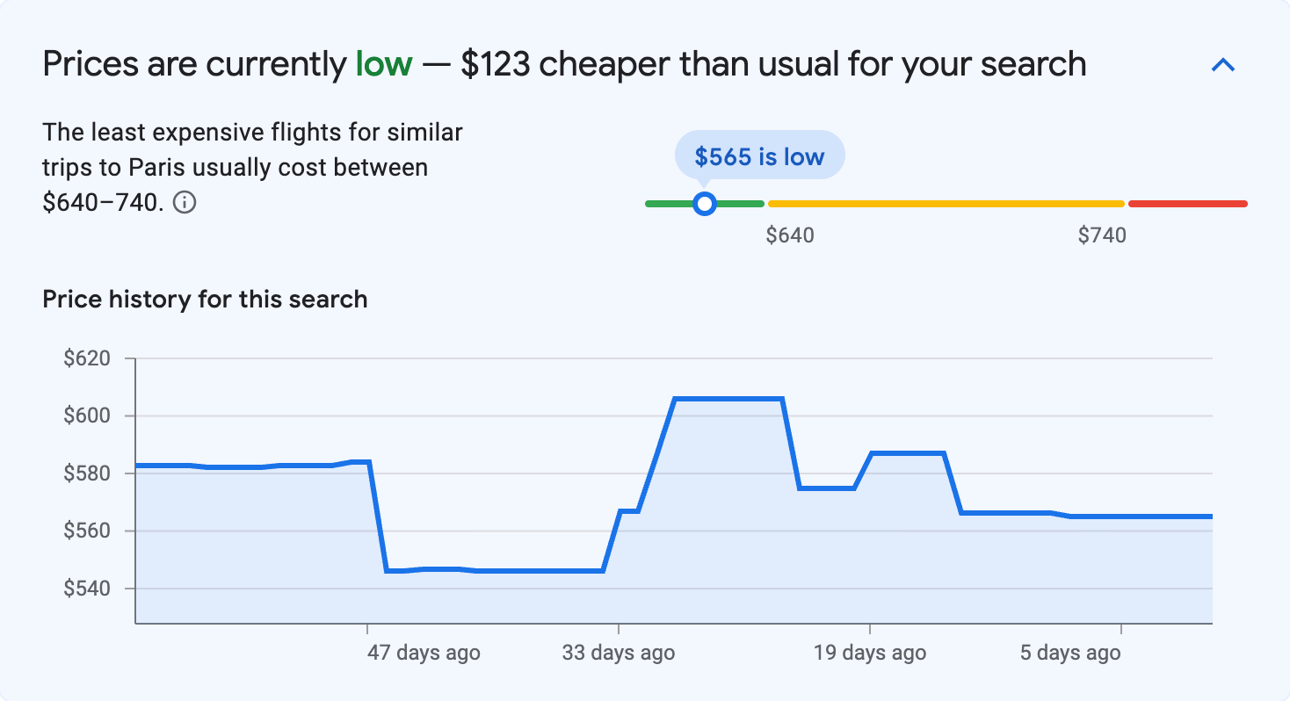Click the green low-price segment of the bar

point(677,203)
